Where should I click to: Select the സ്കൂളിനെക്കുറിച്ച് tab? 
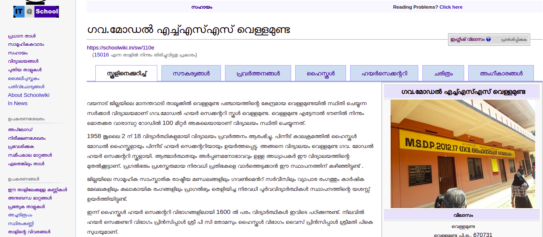coord(126,73)
